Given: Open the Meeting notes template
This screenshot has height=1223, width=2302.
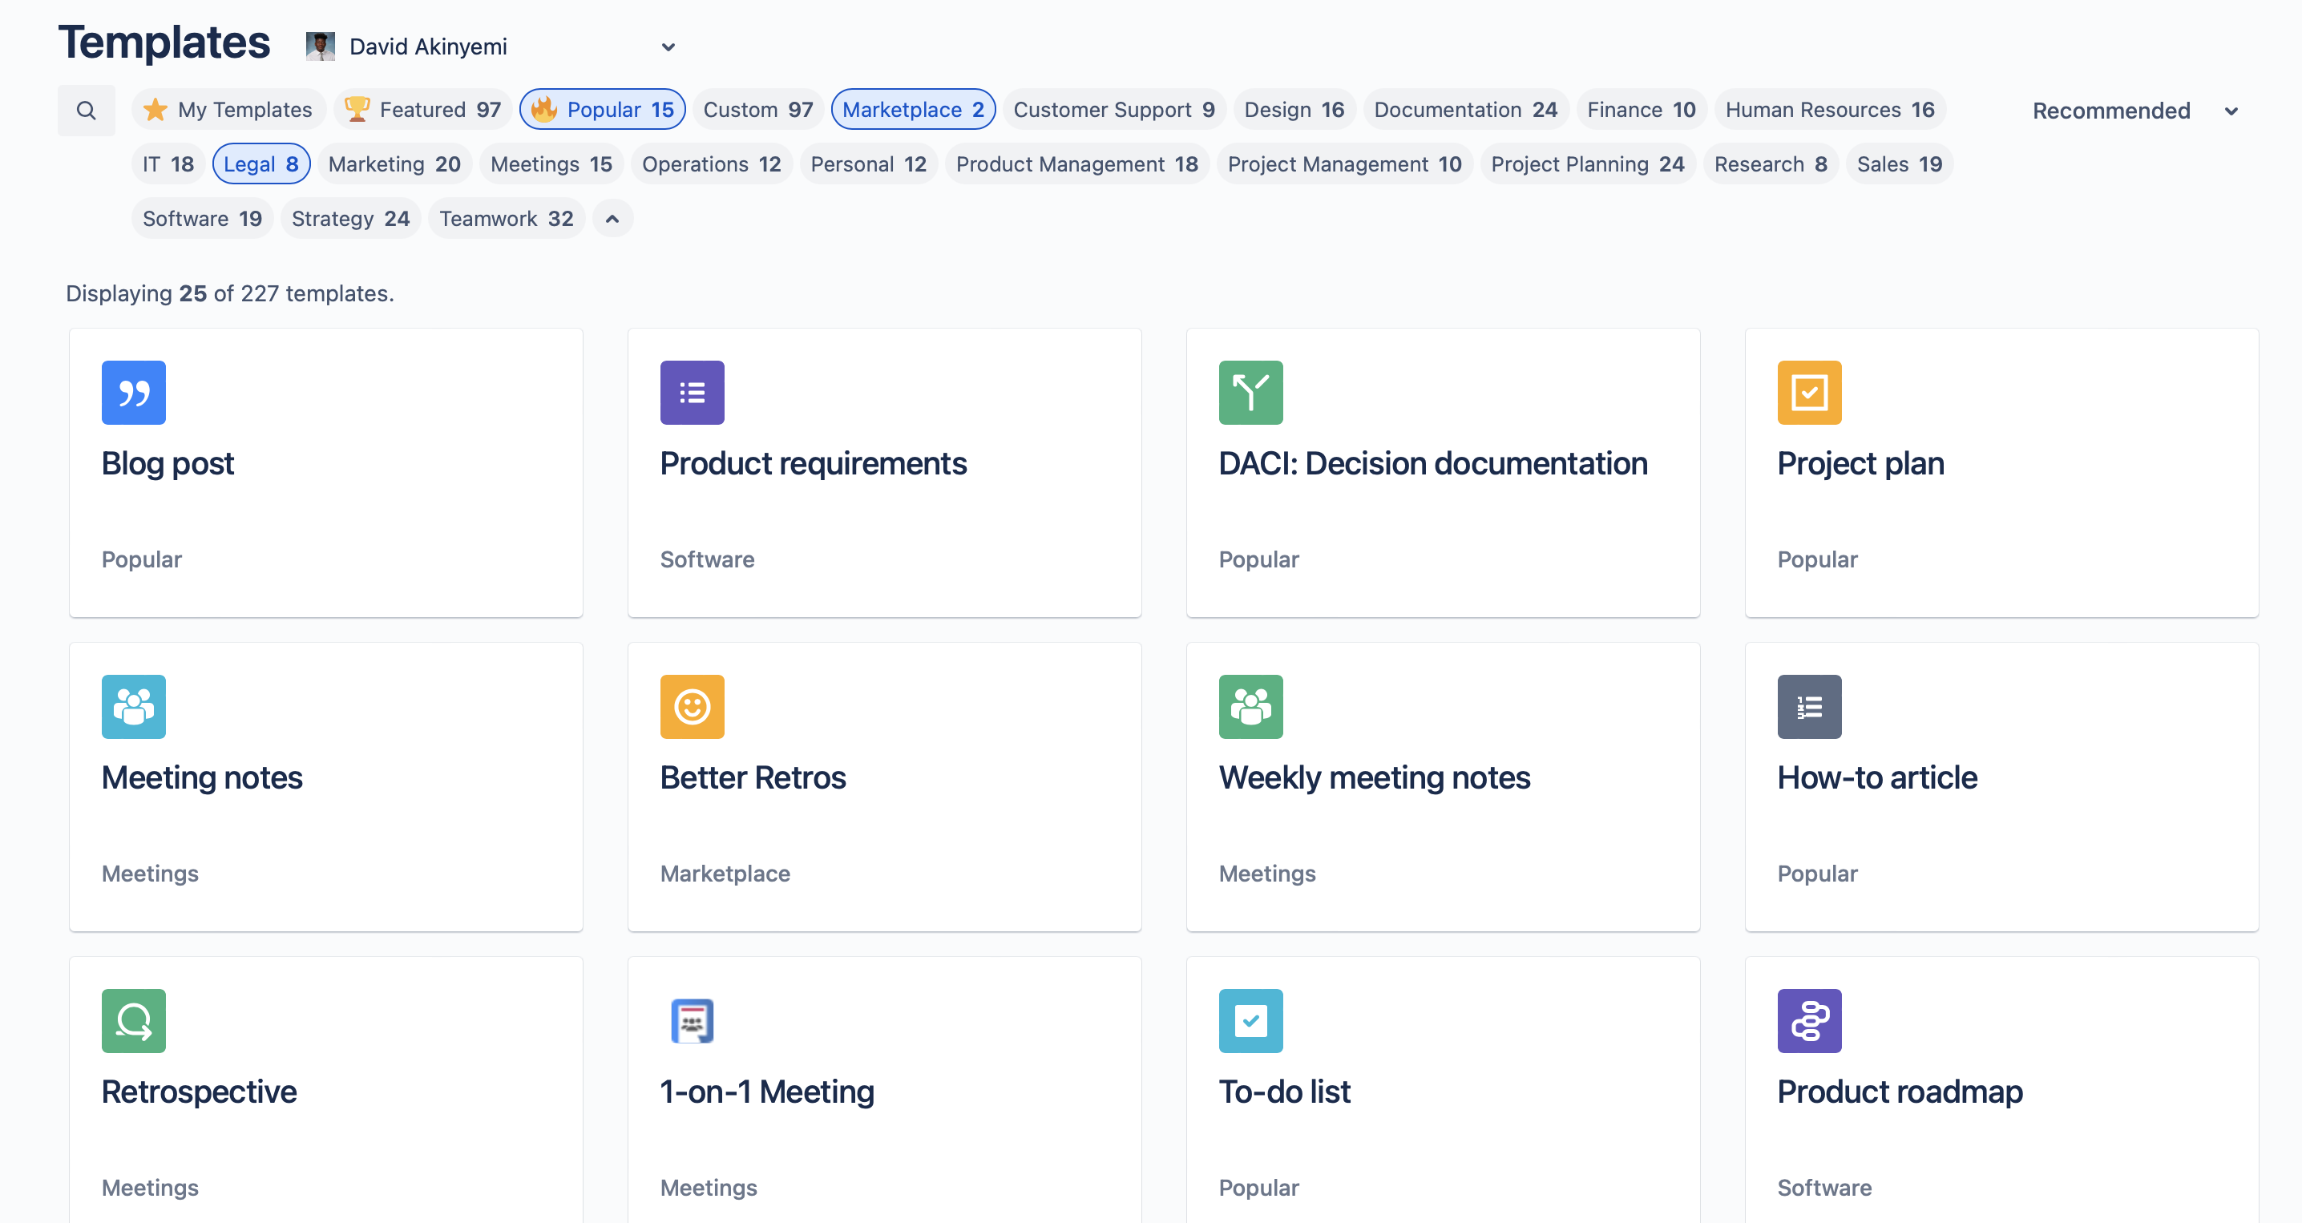Looking at the screenshot, I should [325, 786].
